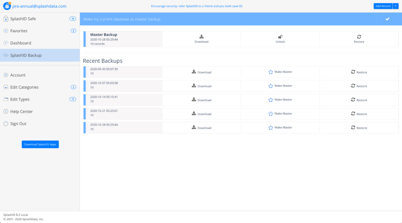Open the SplashID Safe section
Viewport: 402px width, 223px height.
23,19
